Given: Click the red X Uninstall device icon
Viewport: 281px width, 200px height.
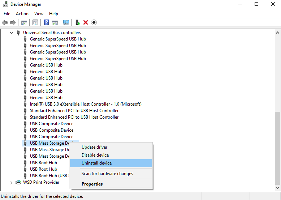Looking at the screenshot, I should click(x=86, y=22).
